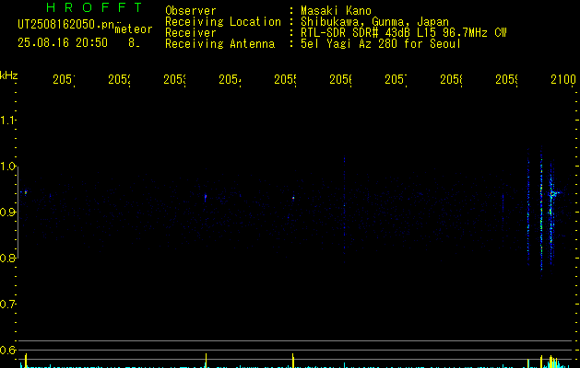Select receiver text RTL-SDR SDR# 43dB
This screenshot has height=368, width=580.
tap(357, 33)
